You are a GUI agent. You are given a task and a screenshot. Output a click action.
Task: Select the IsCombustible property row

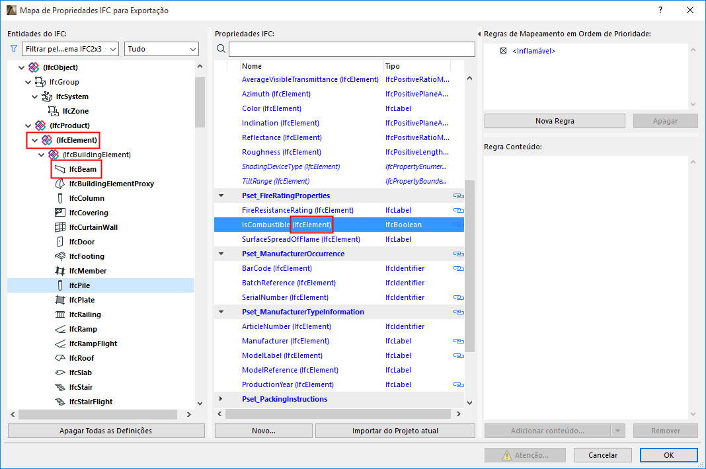point(339,225)
